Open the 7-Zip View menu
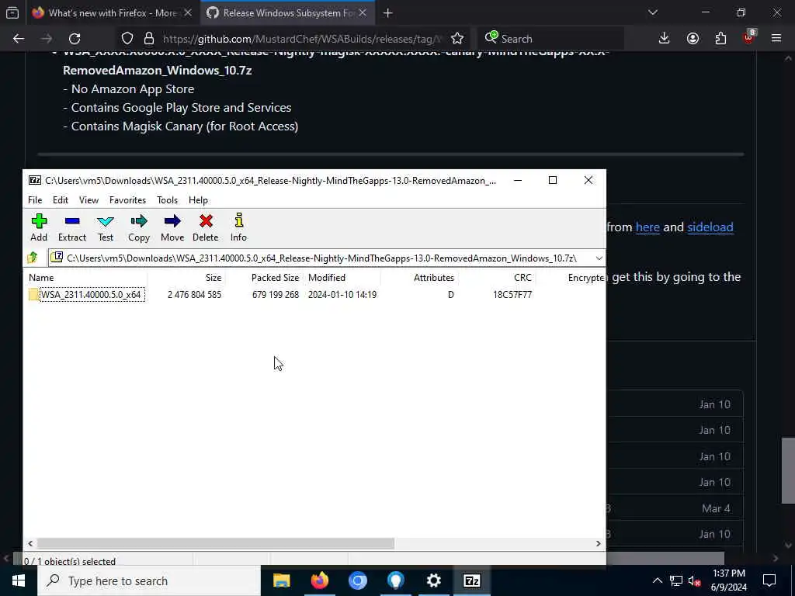Viewport: 795px width, 596px height. click(89, 200)
